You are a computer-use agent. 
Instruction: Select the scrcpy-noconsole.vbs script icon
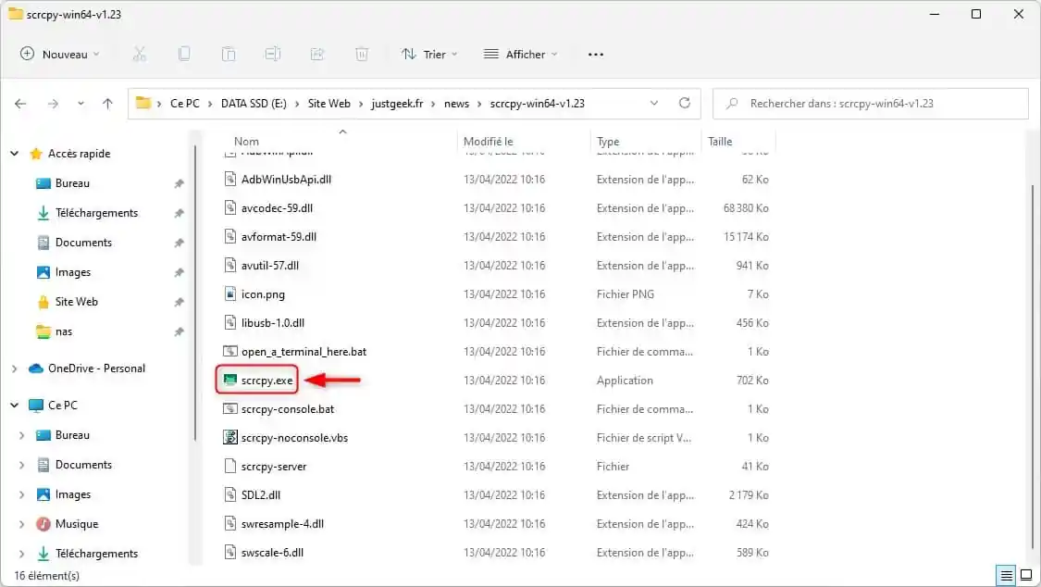point(229,438)
